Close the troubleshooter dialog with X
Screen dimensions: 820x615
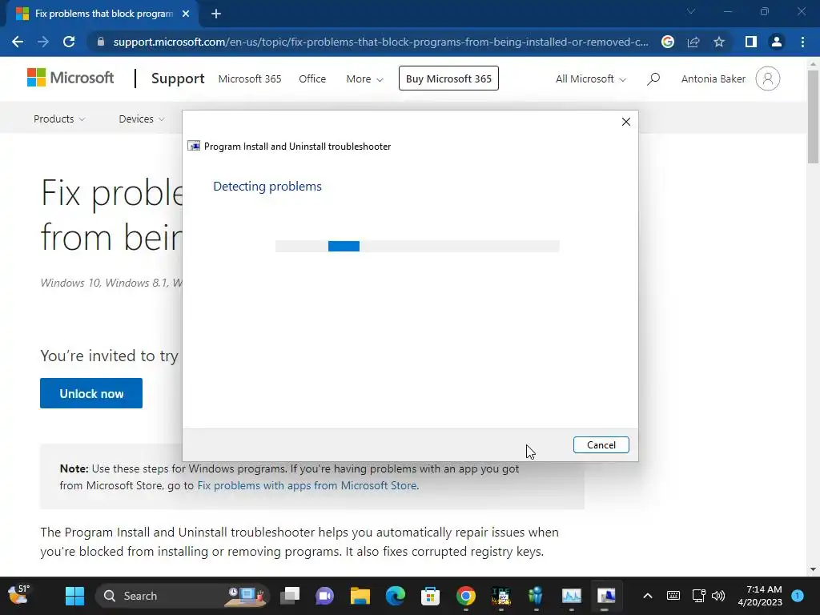point(626,122)
